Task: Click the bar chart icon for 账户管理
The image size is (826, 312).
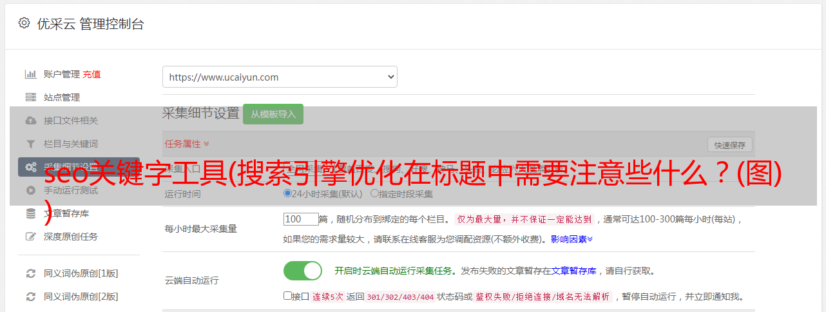Action: (x=30, y=74)
